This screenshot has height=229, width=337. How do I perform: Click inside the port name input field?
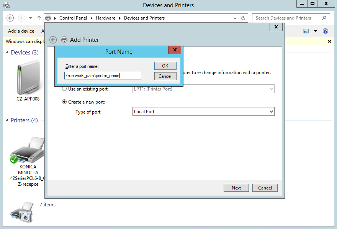pyautogui.click(x=103, y=76)
